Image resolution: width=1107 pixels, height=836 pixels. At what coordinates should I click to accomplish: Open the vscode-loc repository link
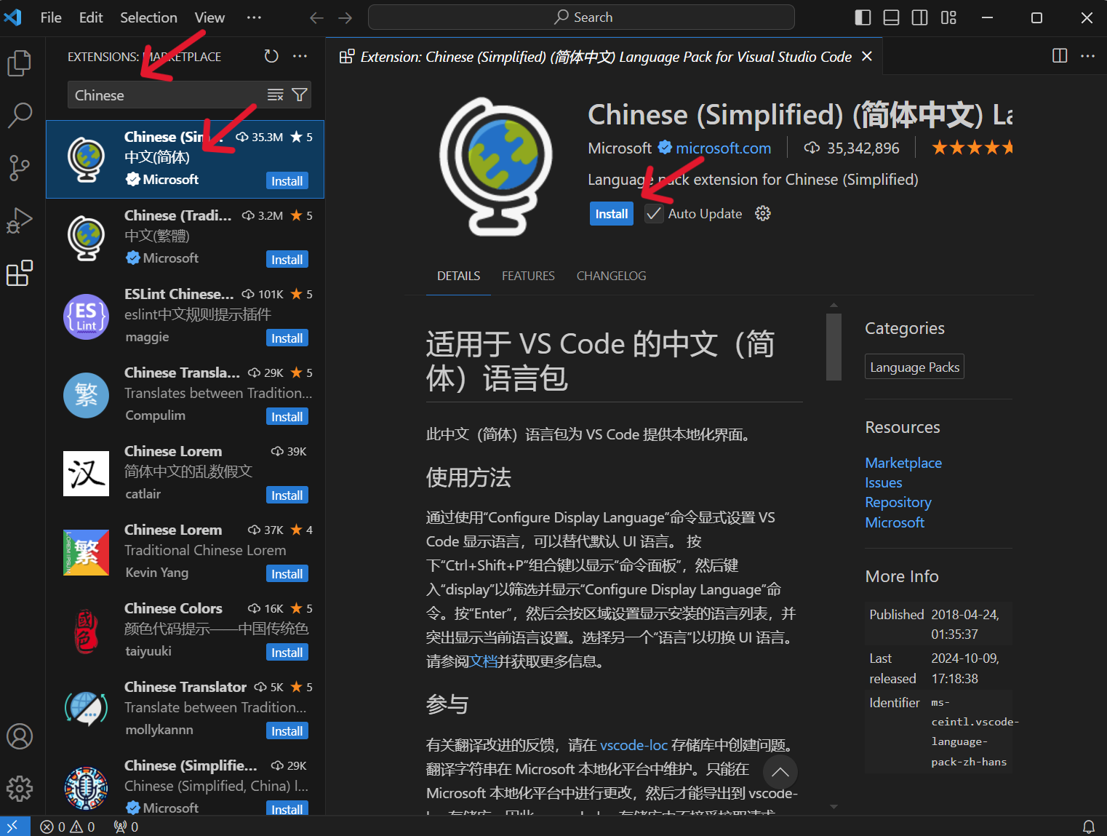click(634, 745)
